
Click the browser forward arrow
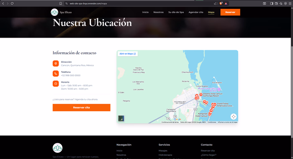point(8,3)
